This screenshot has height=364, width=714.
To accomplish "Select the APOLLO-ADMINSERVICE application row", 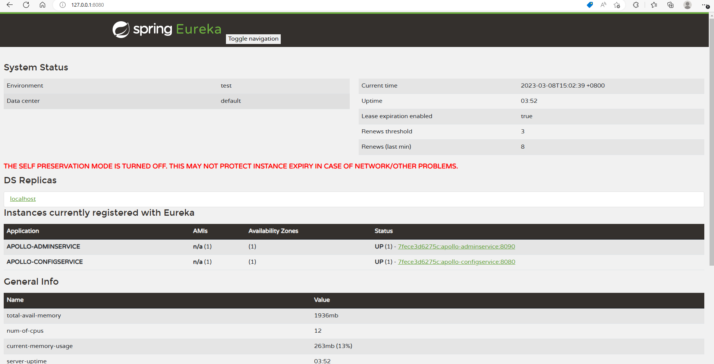I will click(354, 247).
